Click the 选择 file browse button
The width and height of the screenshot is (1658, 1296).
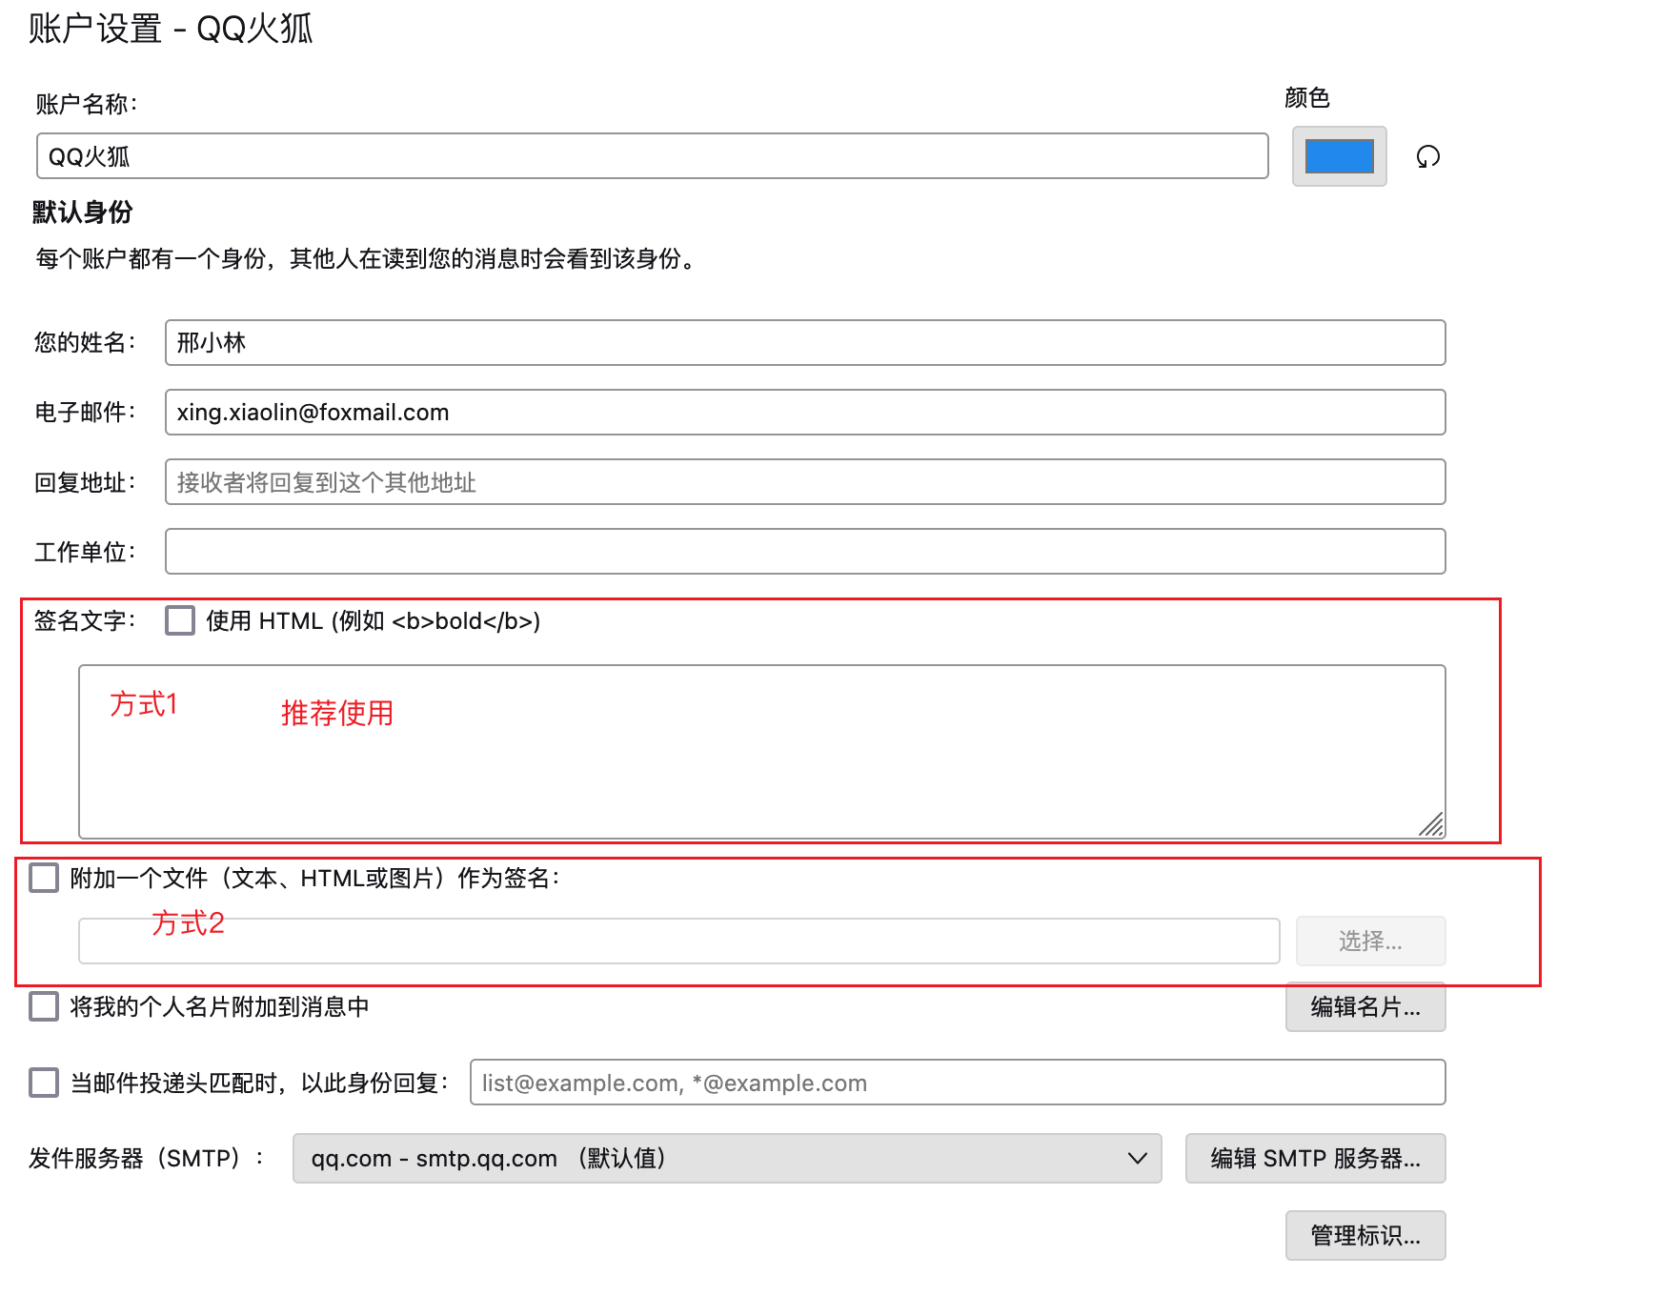[1370, 941]
